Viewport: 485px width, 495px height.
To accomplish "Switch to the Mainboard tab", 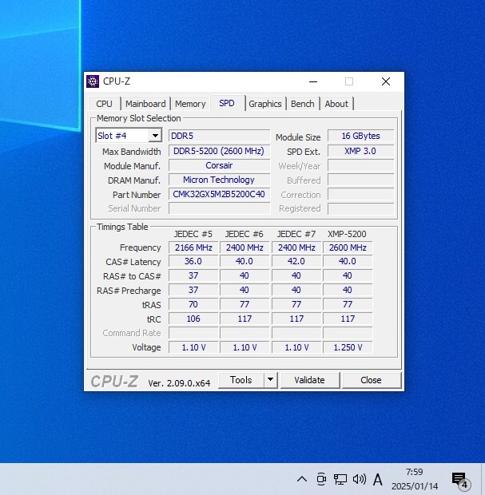I will [x=145, y=104].
